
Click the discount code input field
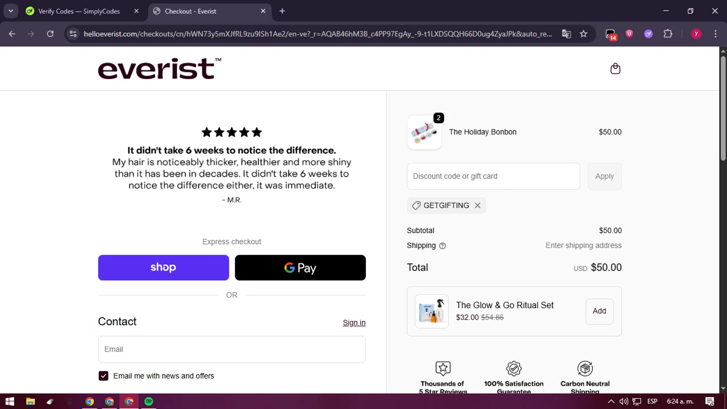coord(493,176)
